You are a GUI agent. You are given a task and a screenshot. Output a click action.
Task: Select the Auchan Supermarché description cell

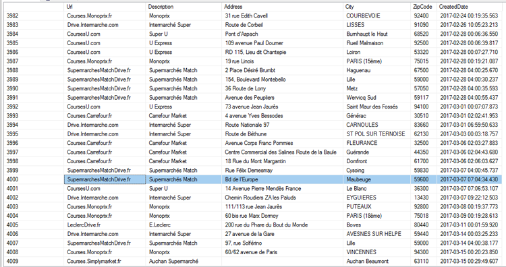pos(184,261)
